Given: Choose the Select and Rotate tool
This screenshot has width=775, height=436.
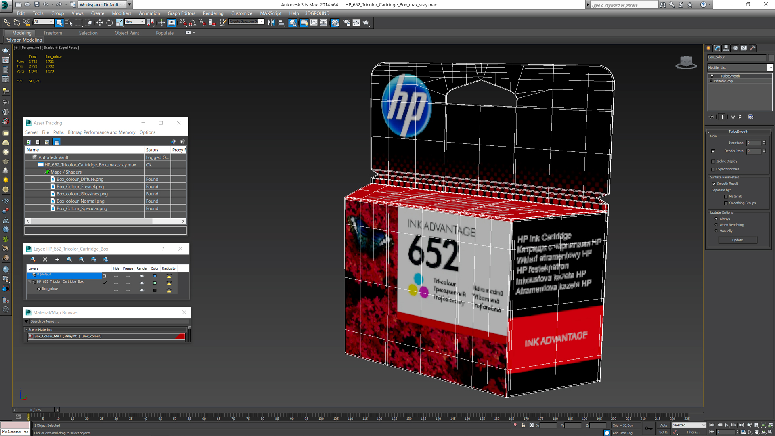Looking at the screenshot, I should (x=109, y=23).
